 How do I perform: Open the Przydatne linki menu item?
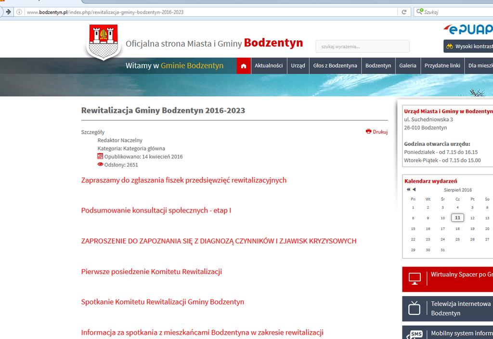[442, 65]
